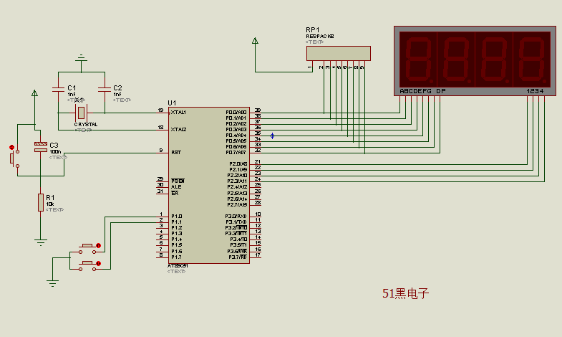Click the RESPACK-8 value label

click(x=320, y=37)
